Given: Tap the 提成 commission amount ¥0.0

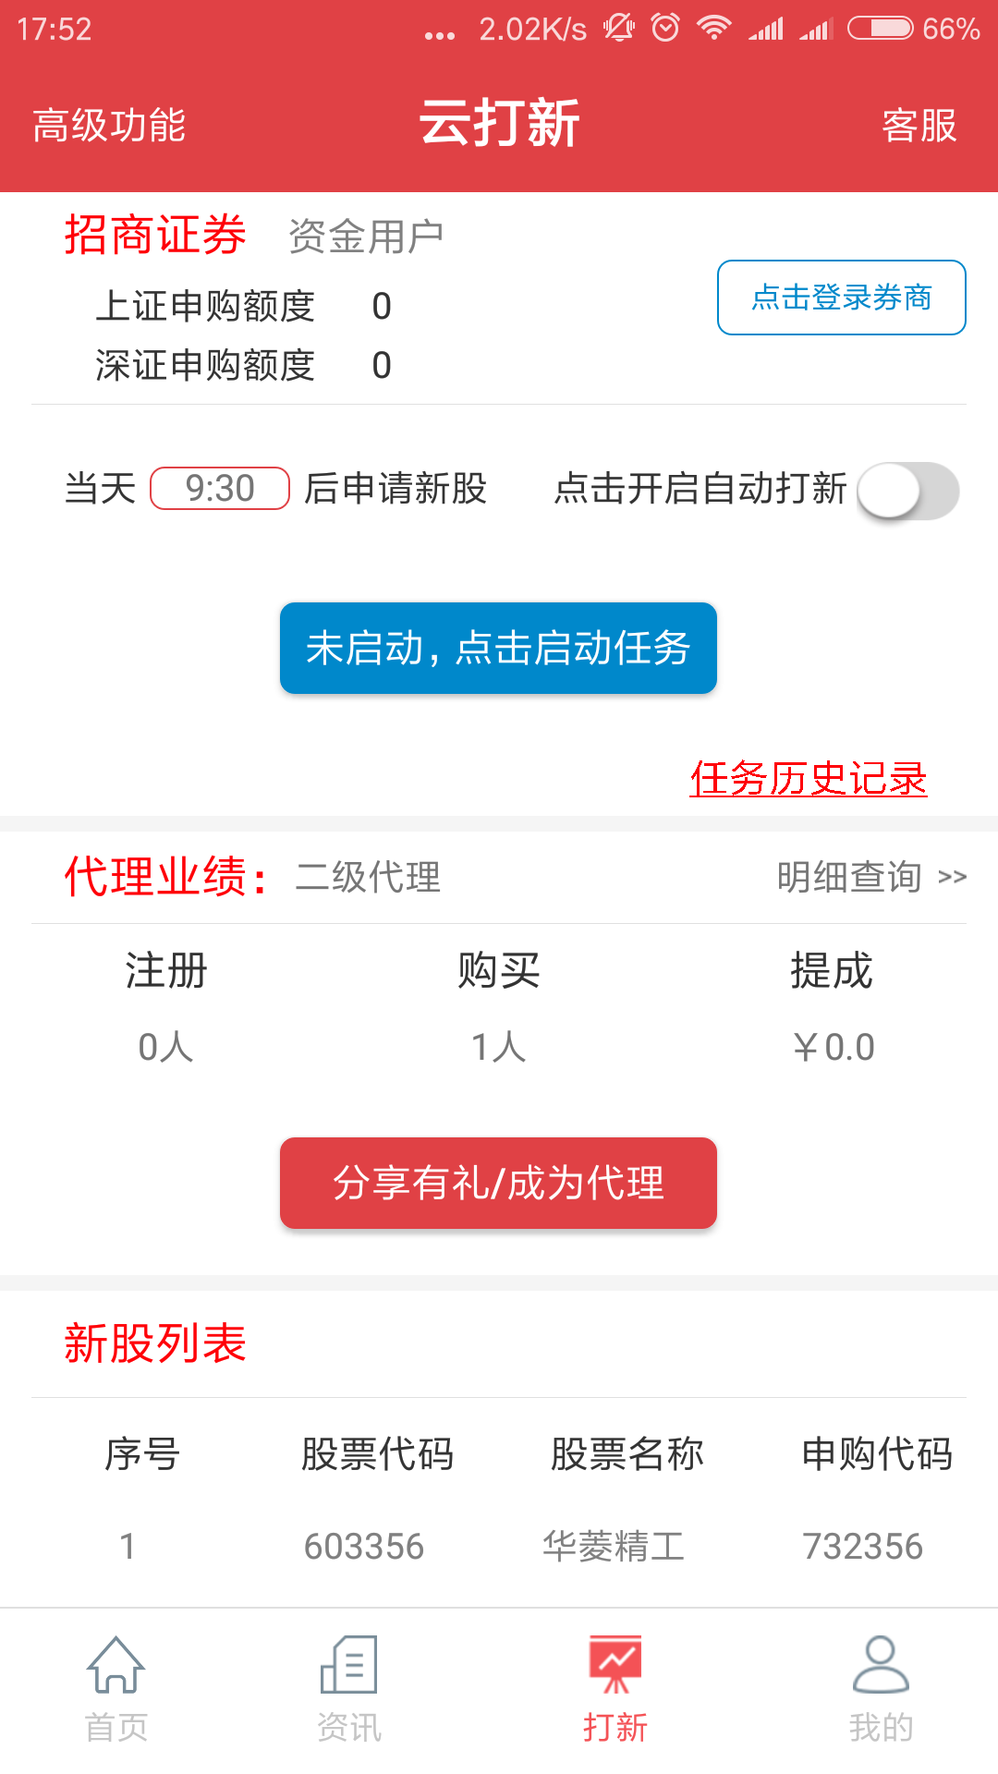Looking at the screenshot, I should tap(832, 1047).
